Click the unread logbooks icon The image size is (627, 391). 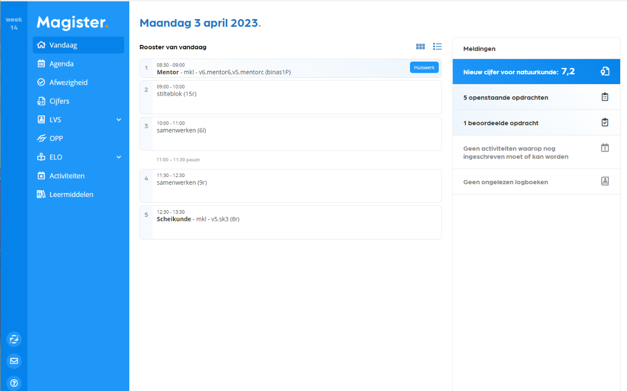(605, 181)
